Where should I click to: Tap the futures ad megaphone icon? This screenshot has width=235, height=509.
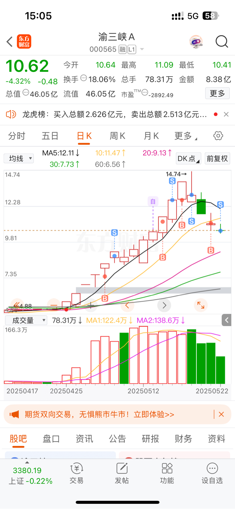(14, 414)
